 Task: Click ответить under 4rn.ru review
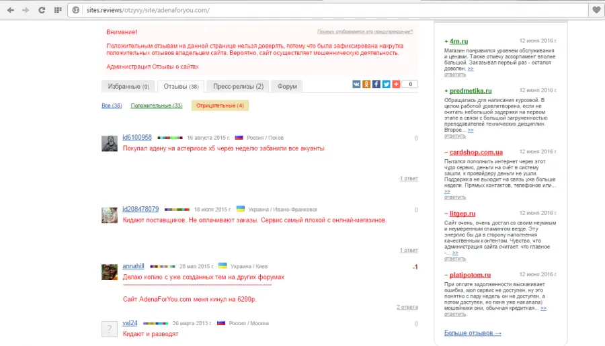click(x=455, y=75)
